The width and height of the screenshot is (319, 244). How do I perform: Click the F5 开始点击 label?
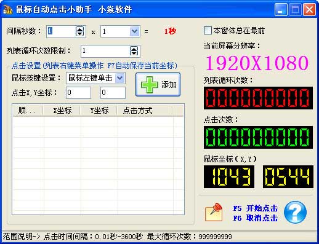(x=256, y=208)
